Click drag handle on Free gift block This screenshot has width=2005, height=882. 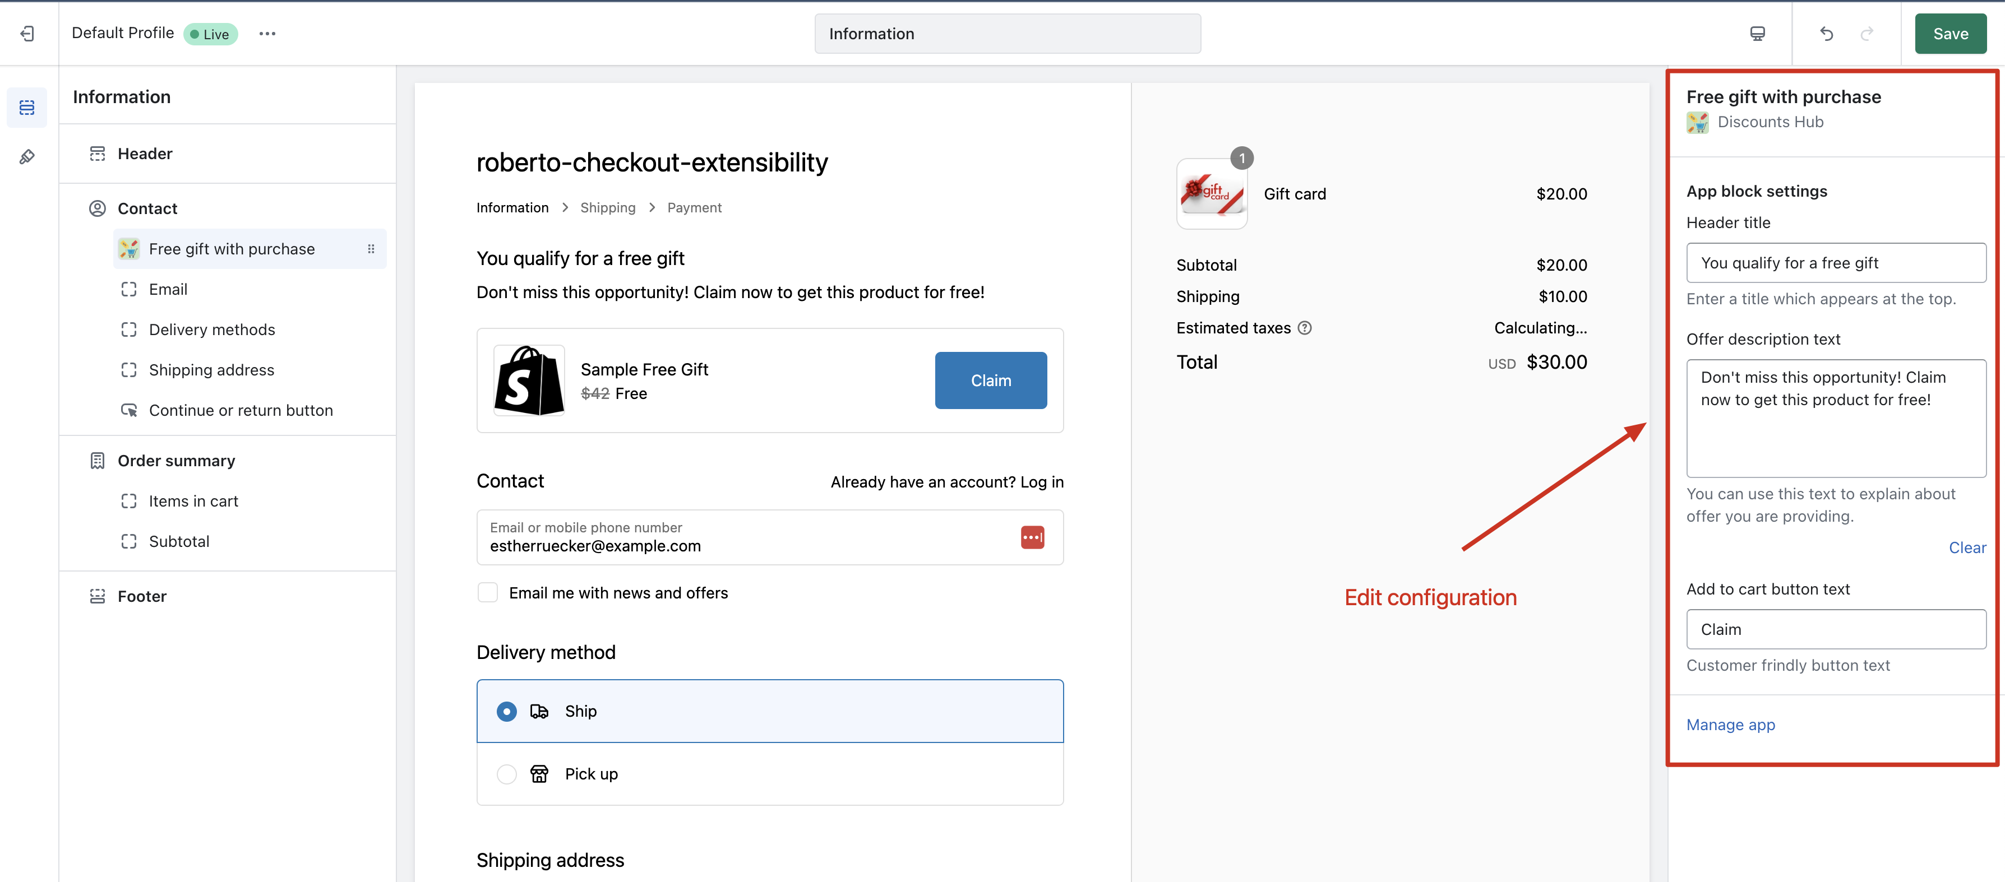pyautogui.click(x=371, y=249)
